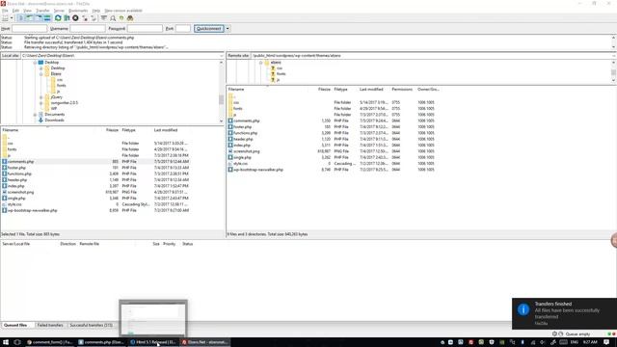The width and height of the screenshot is (617, 347).
Task: Disconnect from the current server
Action: coord(85,18)
